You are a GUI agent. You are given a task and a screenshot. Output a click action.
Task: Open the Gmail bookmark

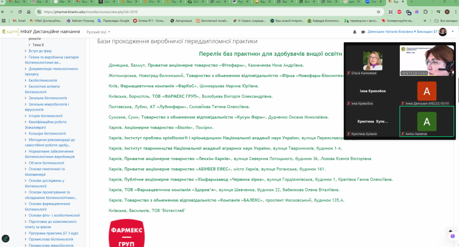click(19, 21)
